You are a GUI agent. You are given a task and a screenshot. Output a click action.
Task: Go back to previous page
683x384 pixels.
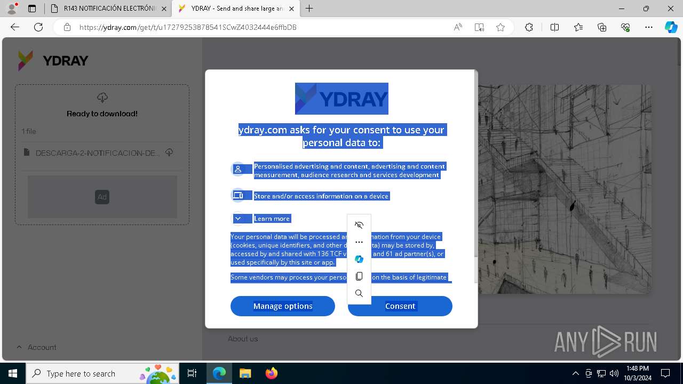coord(15,27)
